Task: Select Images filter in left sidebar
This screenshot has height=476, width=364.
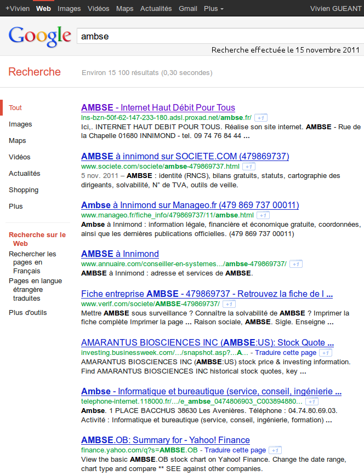Action: pyautogui.click(x=20, y=124)
